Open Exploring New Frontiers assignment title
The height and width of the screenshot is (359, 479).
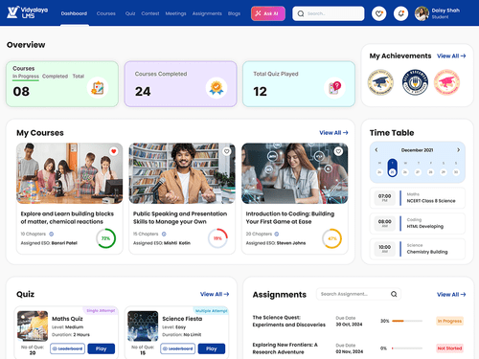coord(285,348)
